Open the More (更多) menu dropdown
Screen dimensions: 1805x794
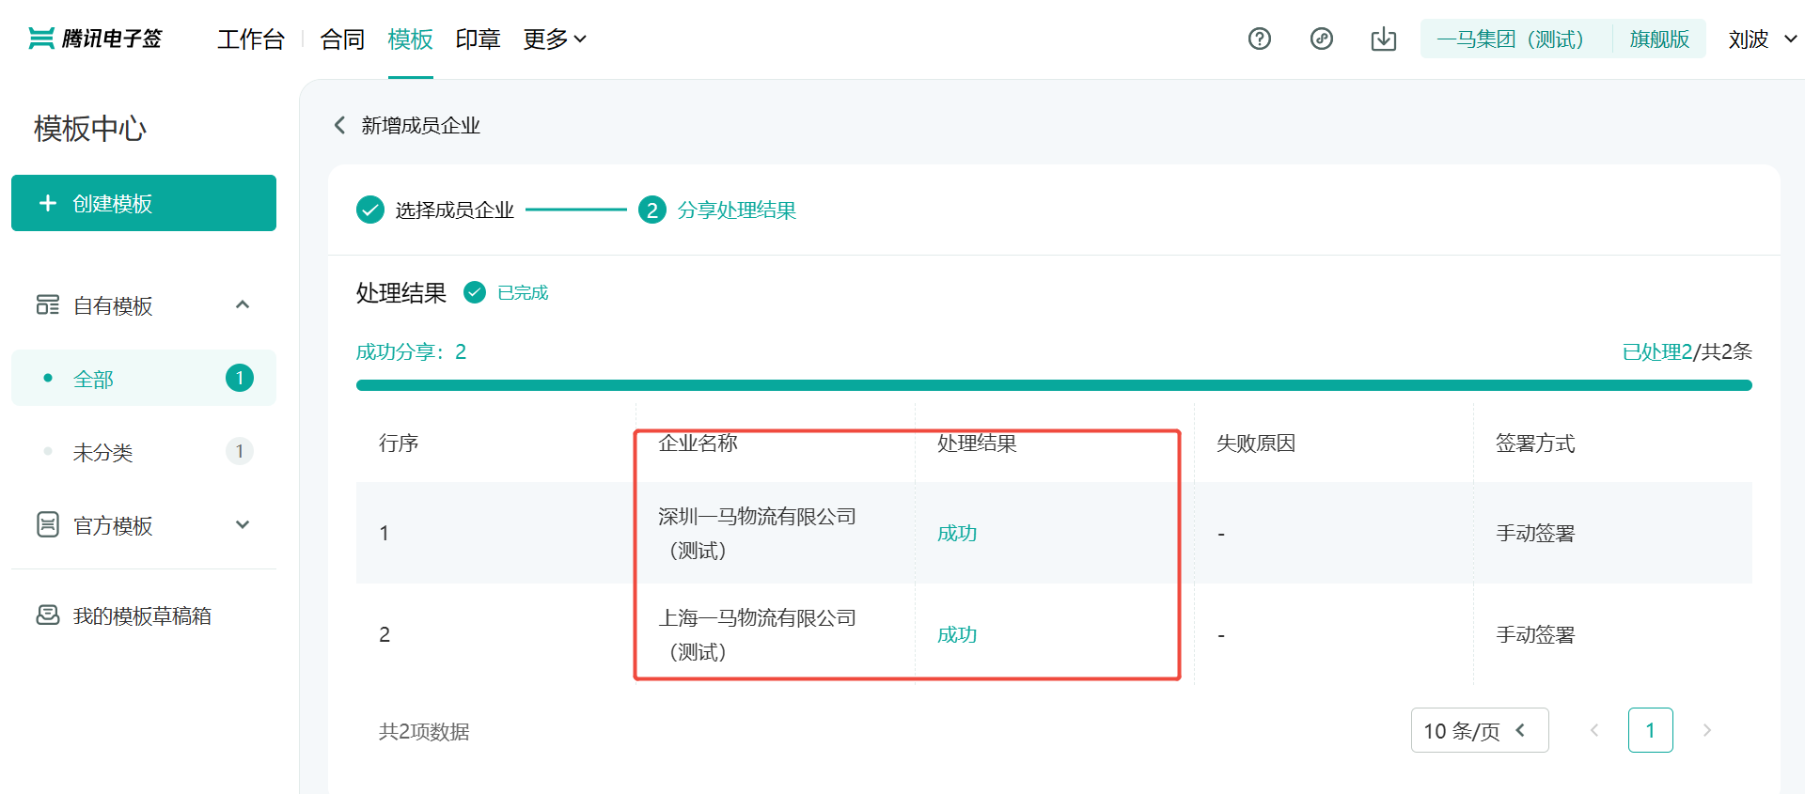point(555,39)
